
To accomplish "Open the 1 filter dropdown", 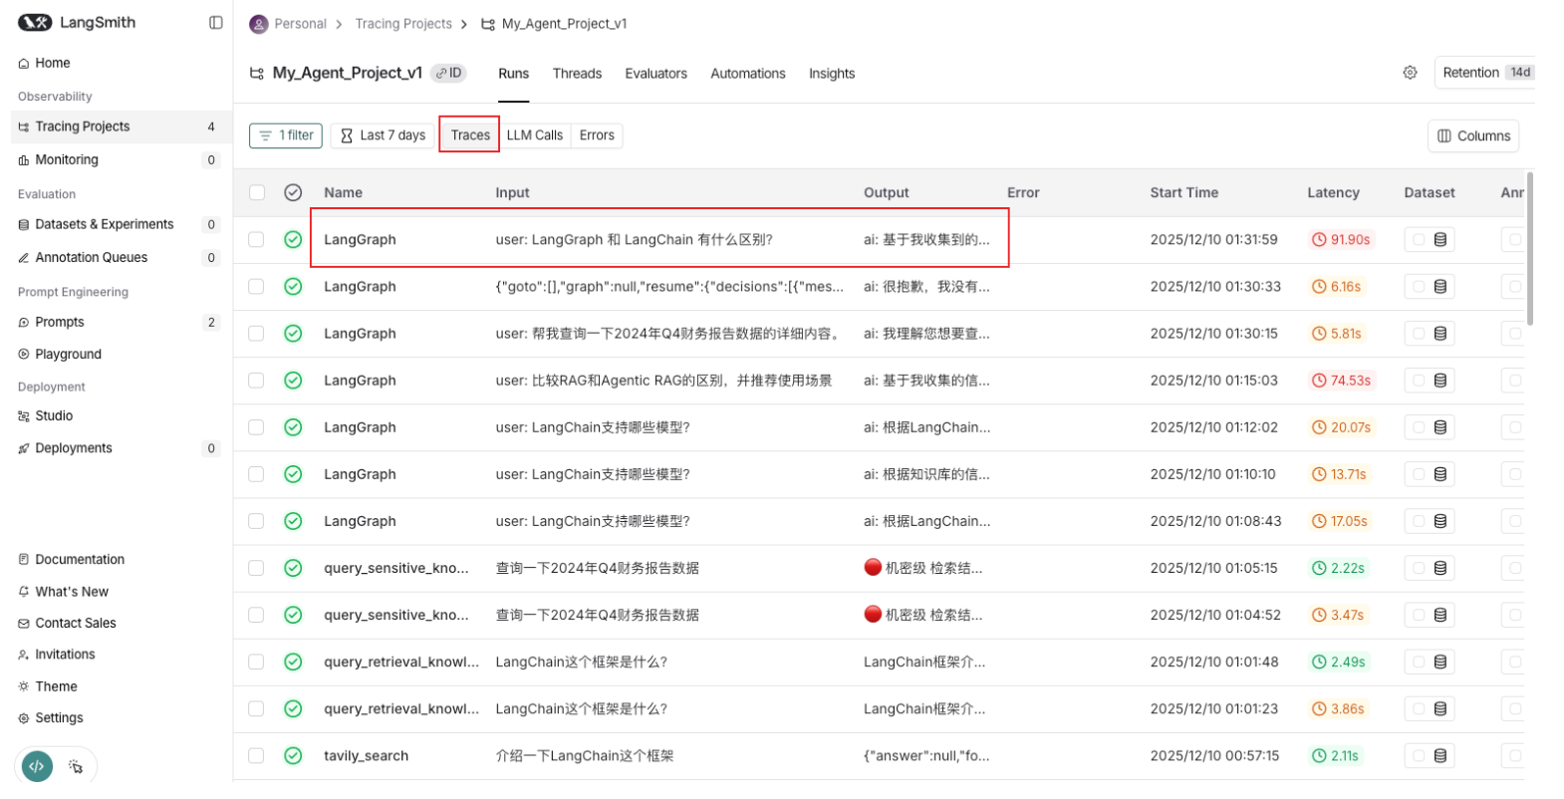I will [286, 135].
